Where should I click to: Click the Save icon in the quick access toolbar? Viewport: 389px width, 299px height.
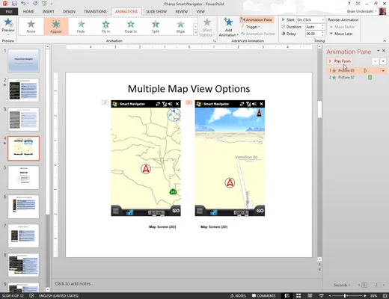click(14, 4)
